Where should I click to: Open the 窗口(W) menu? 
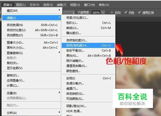point(90,5)
